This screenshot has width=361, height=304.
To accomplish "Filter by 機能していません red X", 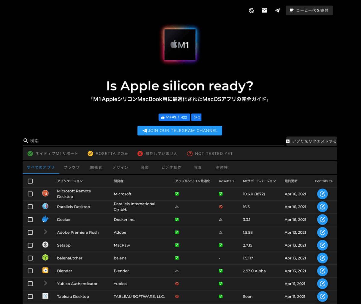I will pos(157,154).
